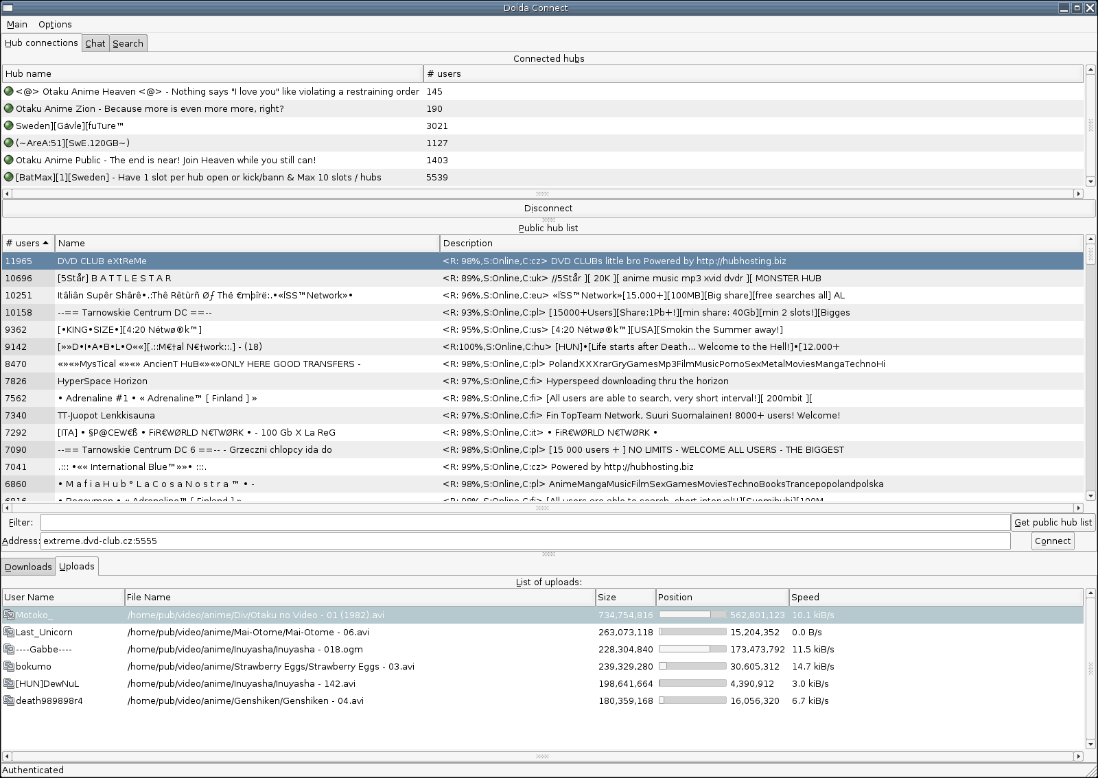Select HyperSpace Horizon hub row
The image size is (1098, 778).
click(x=543, y=381)
